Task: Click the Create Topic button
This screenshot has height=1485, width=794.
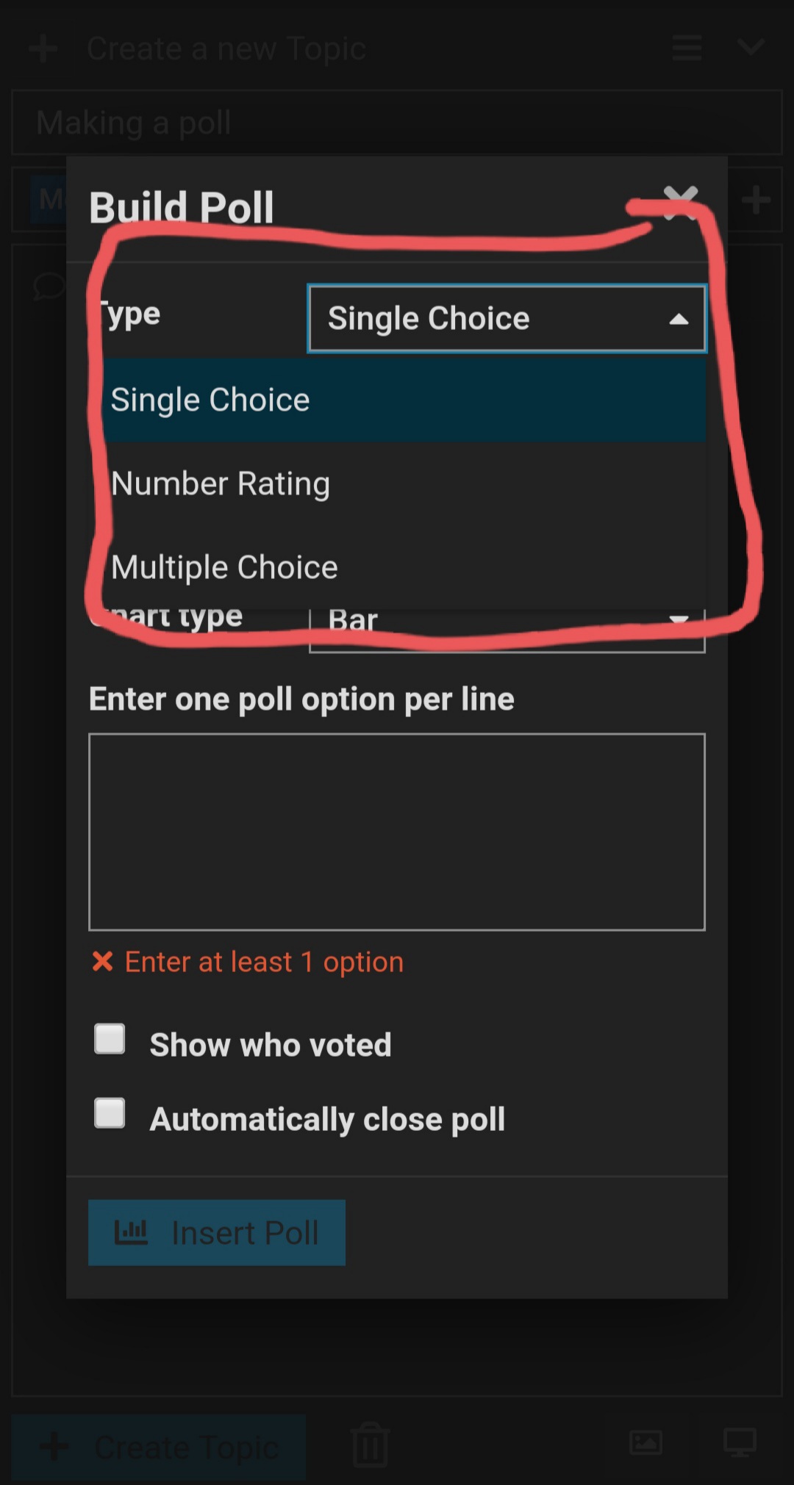Action: pos(159,1447)
